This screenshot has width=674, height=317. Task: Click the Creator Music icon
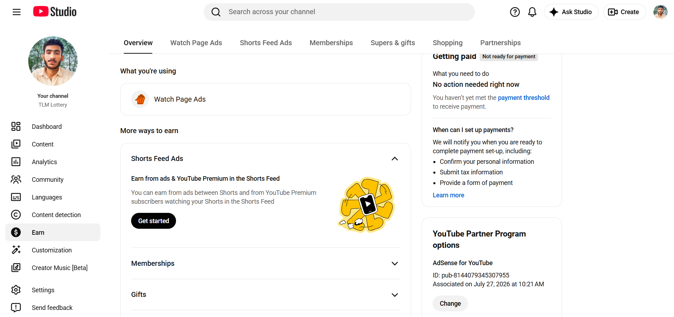click(16, 268)
